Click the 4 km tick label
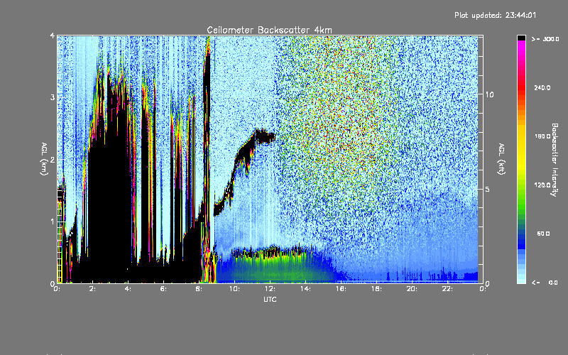This screenshot has height=355, width=568. point(53,35)
